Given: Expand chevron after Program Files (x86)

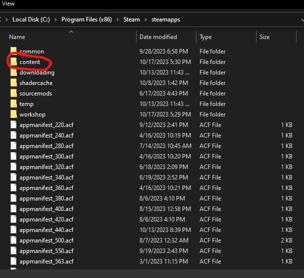Looking at the screenshot, I should pyautogui.click(x=117, y=20).
